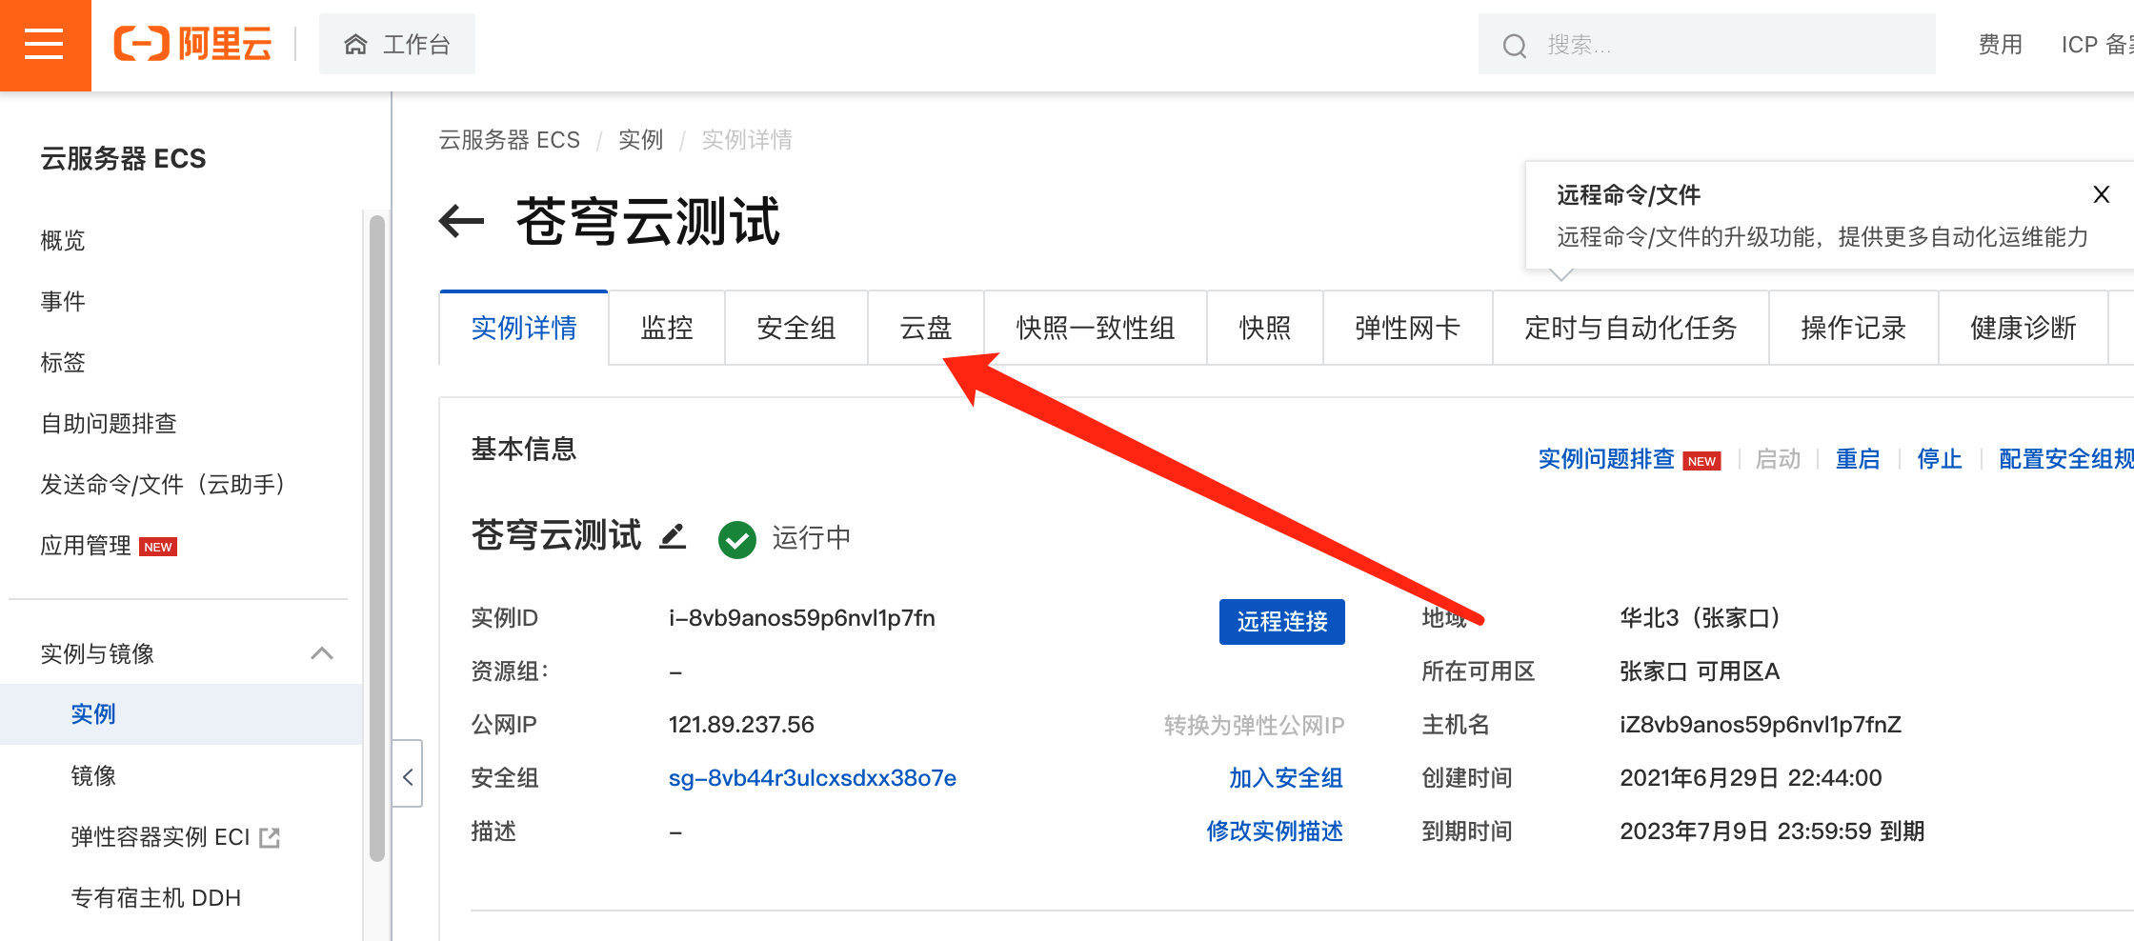Select the expiry time 2023年7月9日 23:59:59
This screenshot has width=2134, height=941.
pyautogui.click(x=1745, y=831)
